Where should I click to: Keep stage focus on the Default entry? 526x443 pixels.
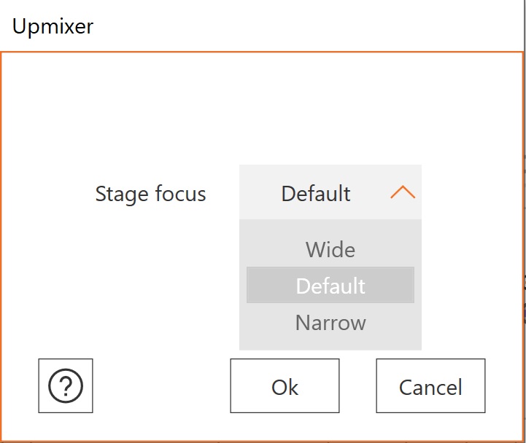coord(330,286)
